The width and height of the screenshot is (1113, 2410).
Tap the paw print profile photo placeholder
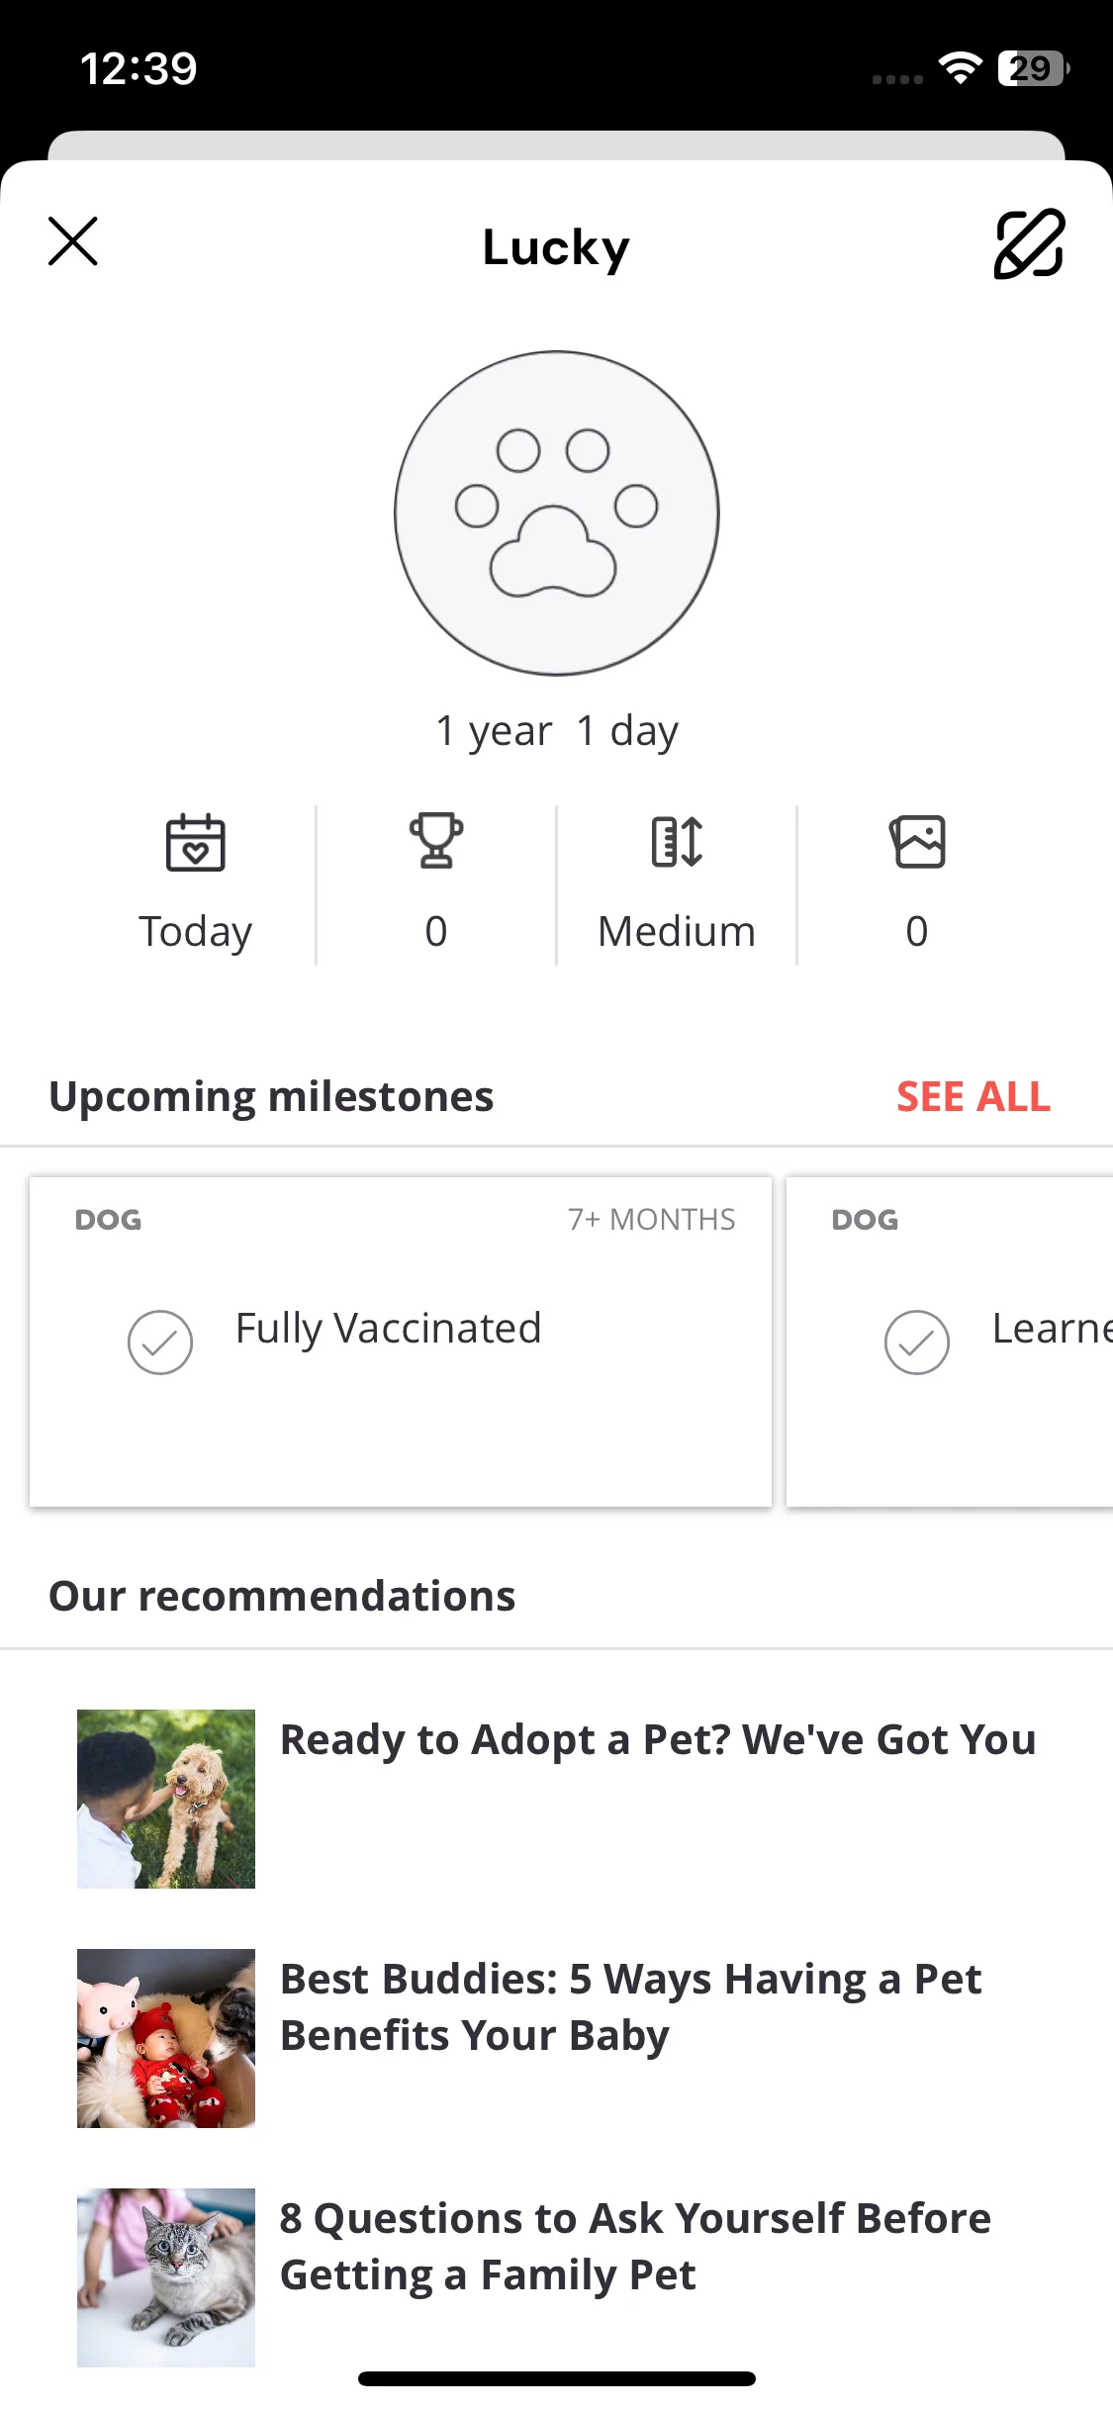click(x=556, y=512)
